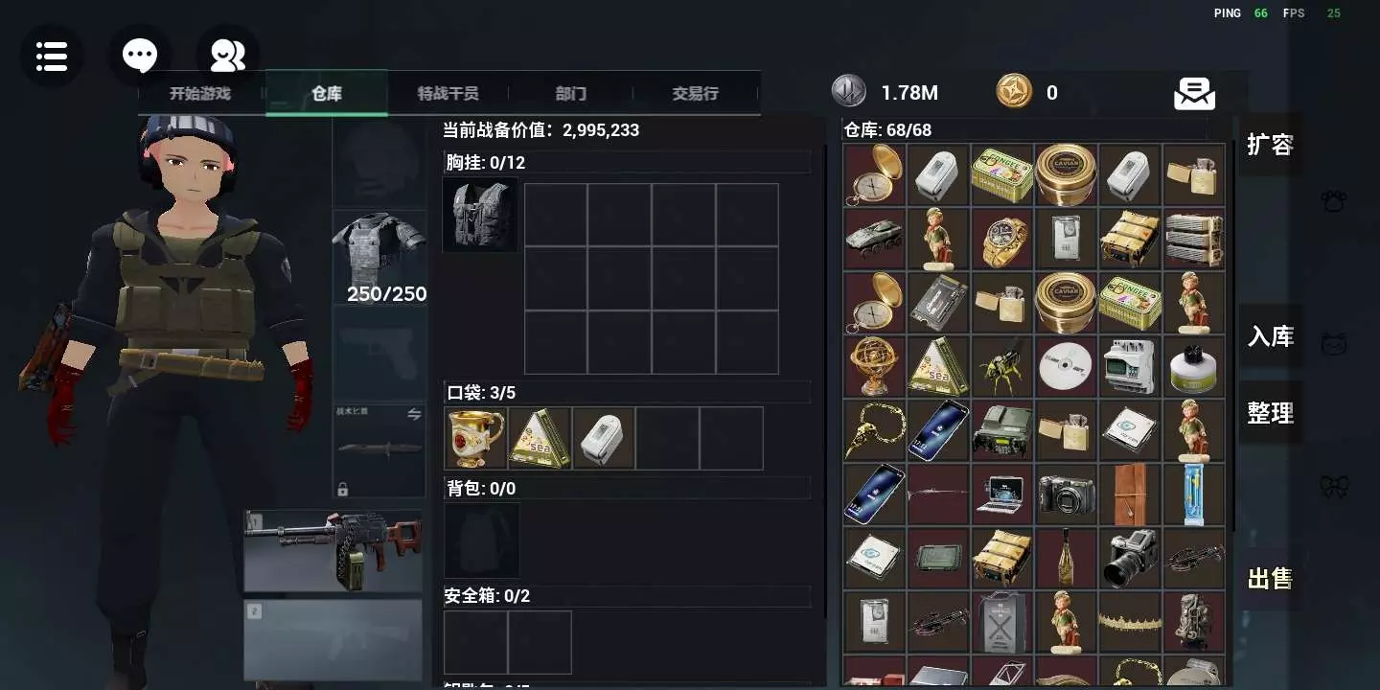The image size is (1380, 690).
Task: Go to the 开始游戏 tab
Action: tap(200, 94)
